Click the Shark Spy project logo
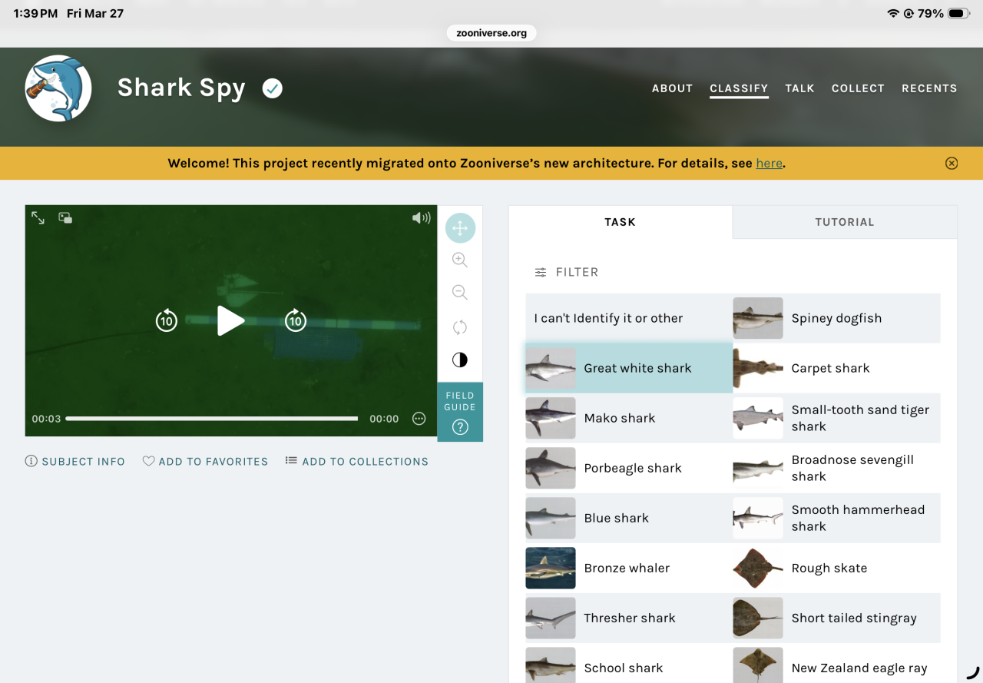Screen dimensions: 983x683 coord(58,88)
